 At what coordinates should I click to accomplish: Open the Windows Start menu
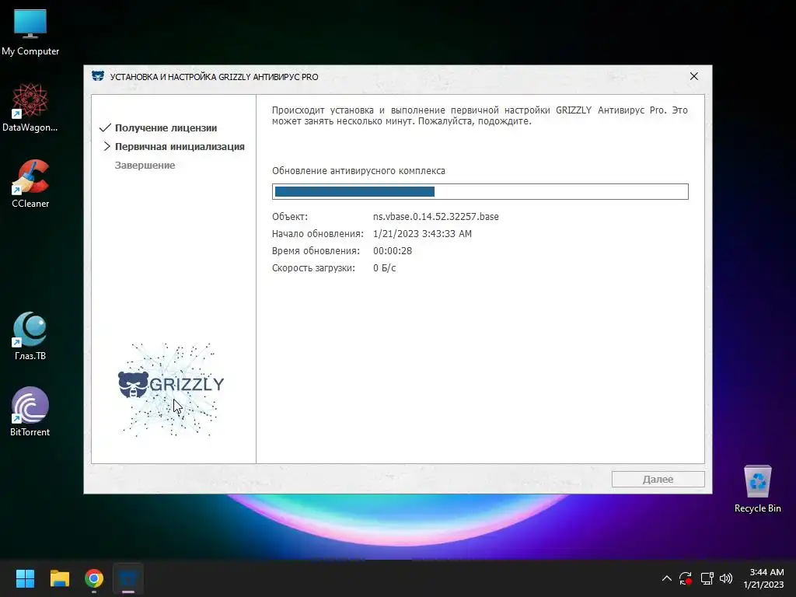point(25,578)
